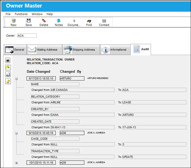Click the Shipping Address truck icon
Image resolution: width=191 pixels, height=168 pixels.
pyautogui.click(x=68, y=50)
